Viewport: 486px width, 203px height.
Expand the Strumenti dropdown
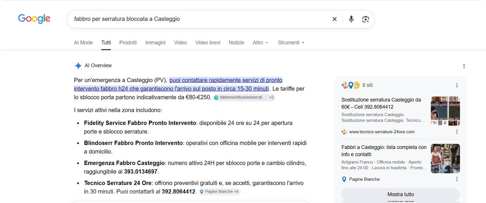point(291,43)
